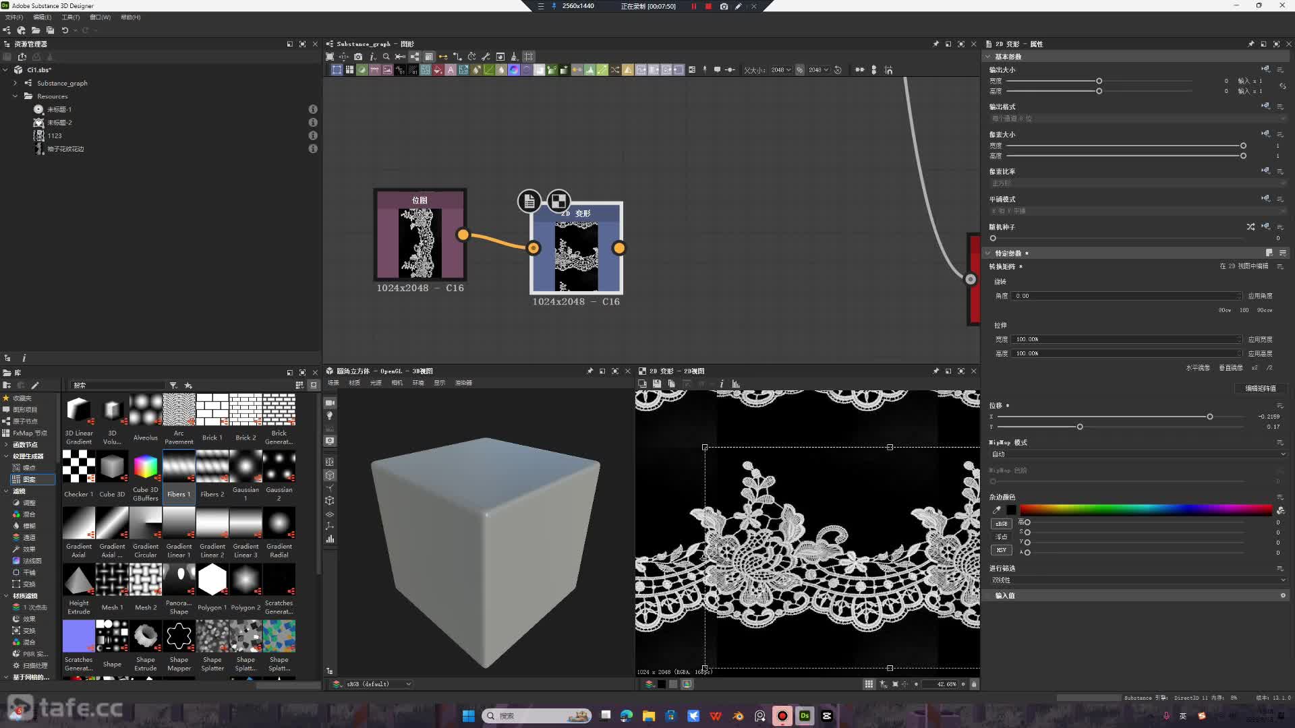Toggle sRGB mode for edge color
This screenshot has height=728, width=1295.
[1001, 524]
